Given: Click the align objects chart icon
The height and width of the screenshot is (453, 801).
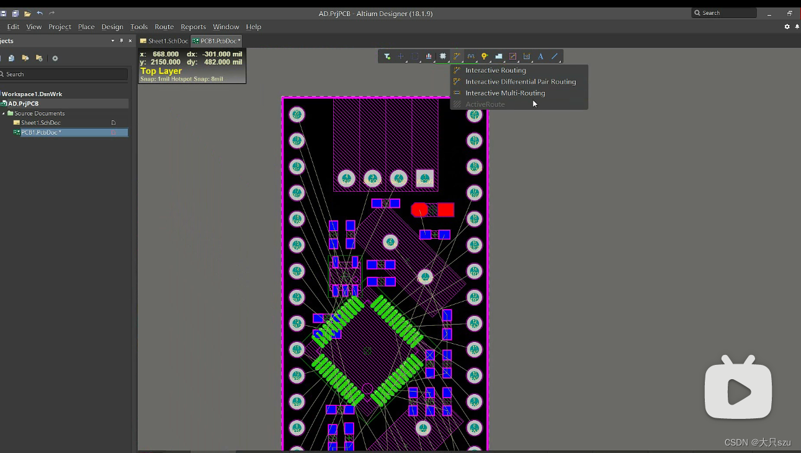Looking at the screenshot, I should point(429,56).
